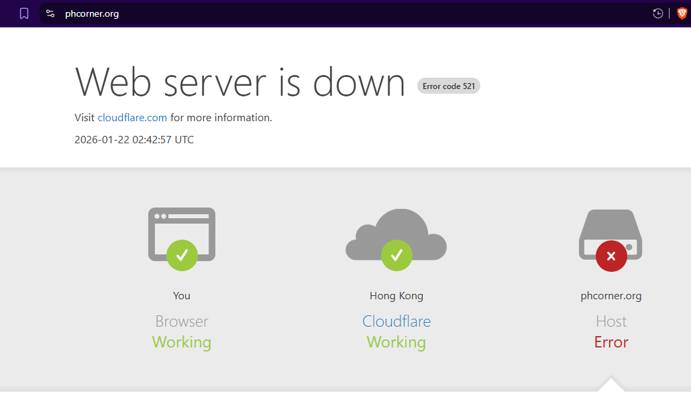Open the clock icon in address bar
The height and width of the screenshot is (397, 691).
(x=657, y=13)
